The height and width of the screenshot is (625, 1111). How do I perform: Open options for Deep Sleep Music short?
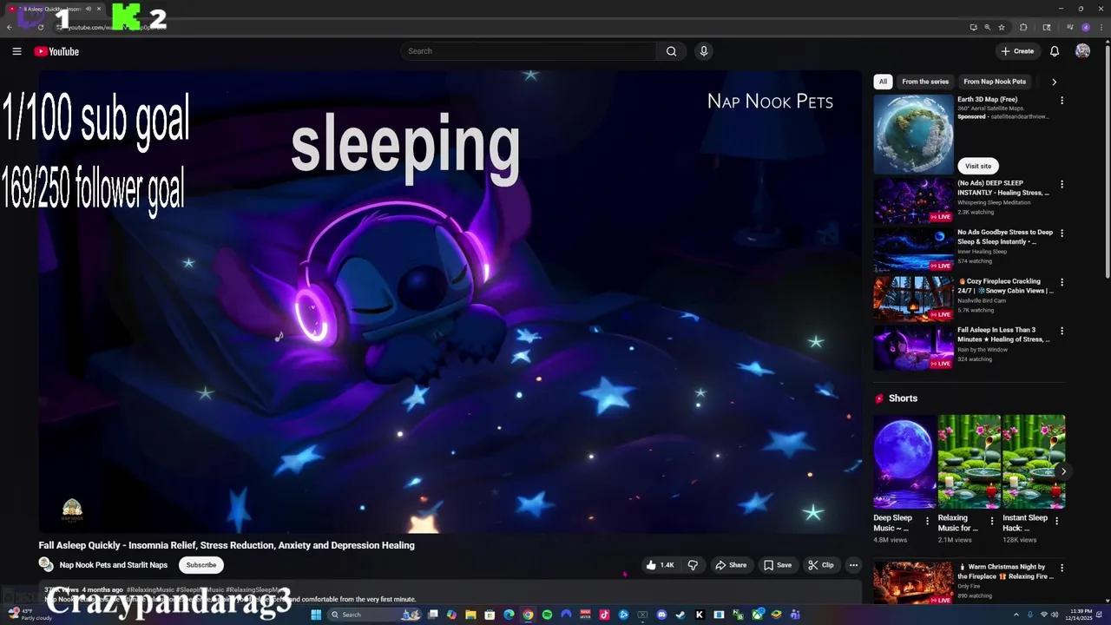[927, 522]
